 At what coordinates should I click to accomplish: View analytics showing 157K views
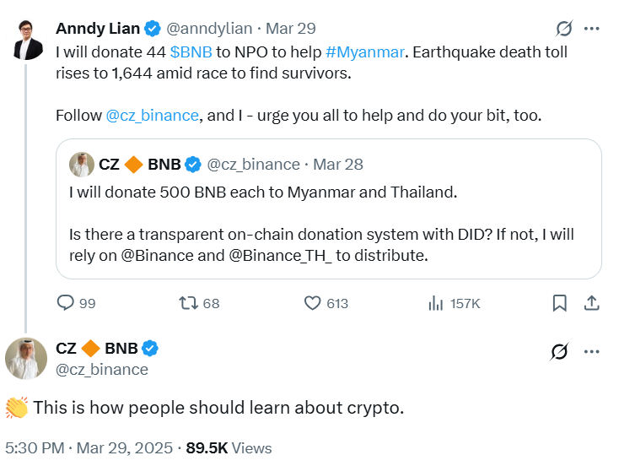(x=438, y=303)
